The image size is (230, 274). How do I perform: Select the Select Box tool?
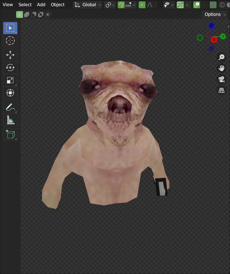click(10, 28)
